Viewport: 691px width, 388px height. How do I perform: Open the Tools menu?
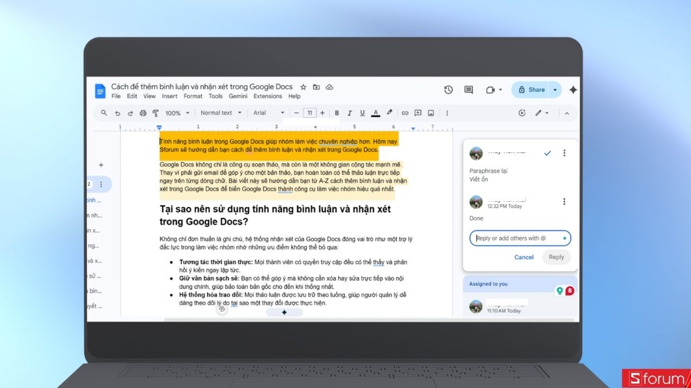[x=216, y=96]
